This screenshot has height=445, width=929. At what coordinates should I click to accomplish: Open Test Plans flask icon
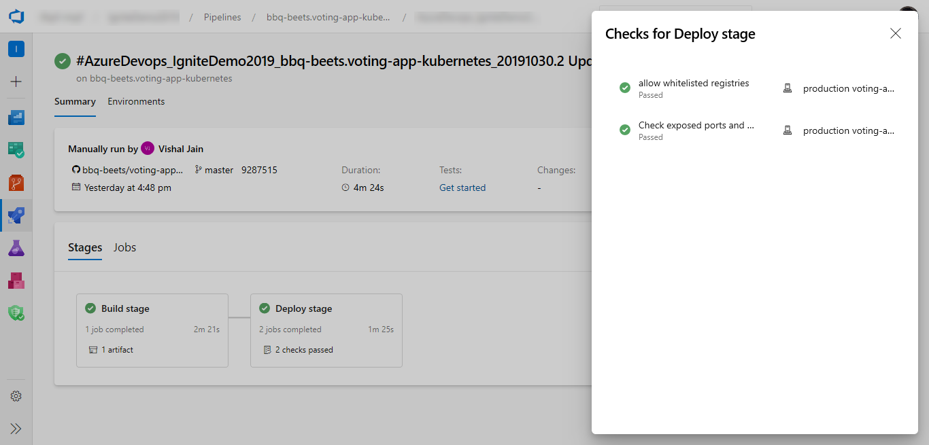(16, 248)
